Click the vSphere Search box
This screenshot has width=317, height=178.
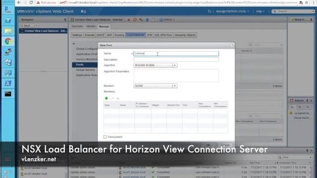pos(294,11)
